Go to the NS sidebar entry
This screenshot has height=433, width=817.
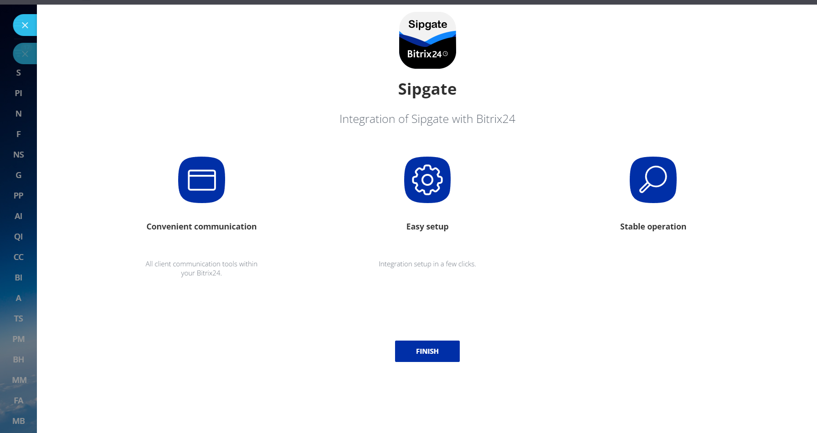pyautogui.click(x=19, y=155)
